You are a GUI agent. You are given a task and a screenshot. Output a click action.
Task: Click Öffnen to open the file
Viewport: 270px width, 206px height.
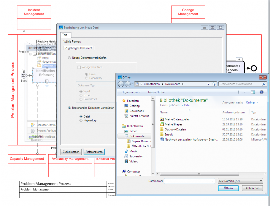coord(228,188)
